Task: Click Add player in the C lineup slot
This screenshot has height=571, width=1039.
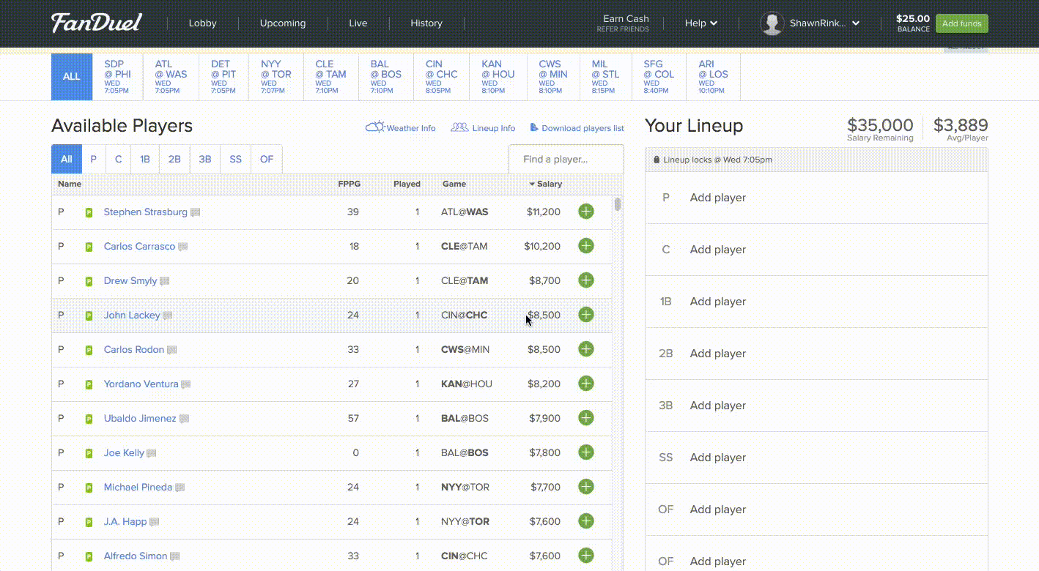Action: (x=718, y=250)
